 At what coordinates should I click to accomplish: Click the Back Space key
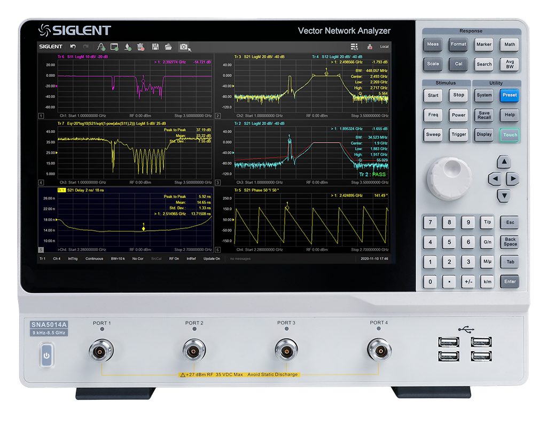click(510, 242)
